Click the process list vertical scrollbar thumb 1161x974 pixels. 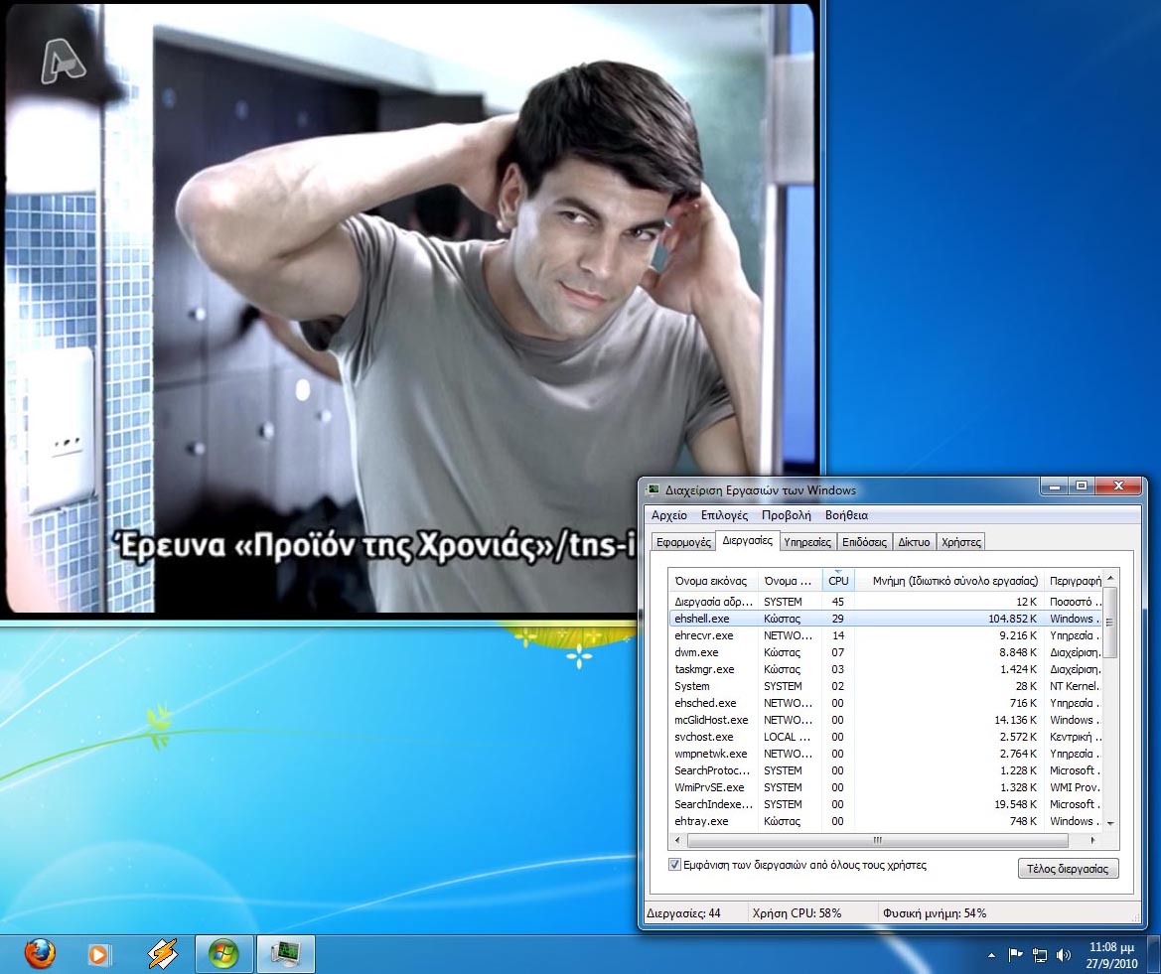click(1109, 623)
